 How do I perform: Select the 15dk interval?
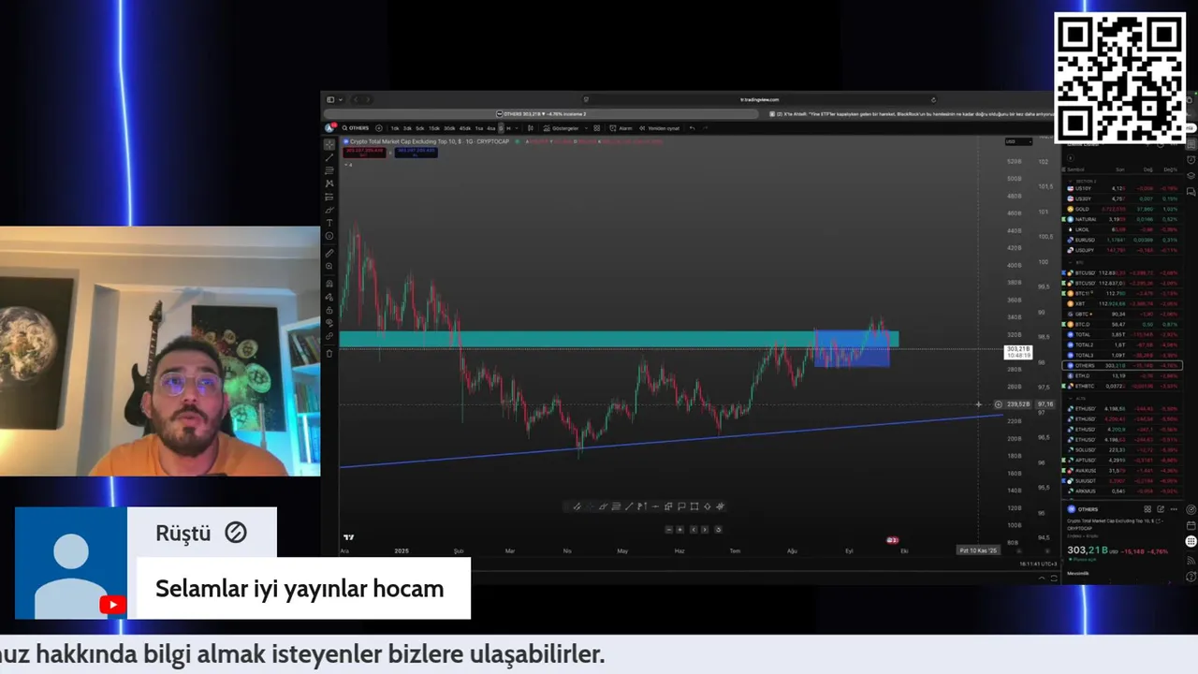pos(434,128)
